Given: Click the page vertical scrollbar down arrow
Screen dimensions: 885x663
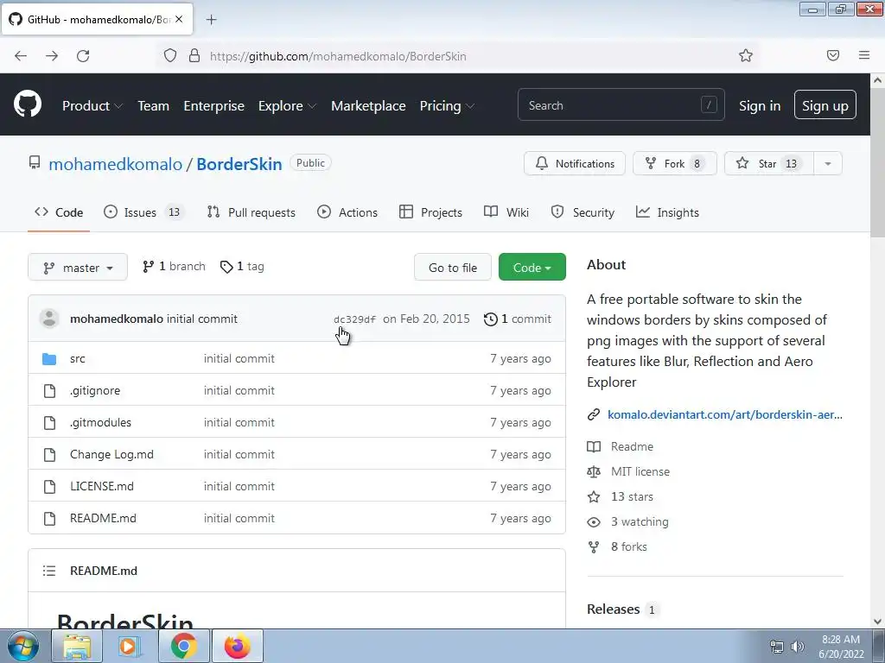Looking at the screenshot, I should [x=877, y=622].
